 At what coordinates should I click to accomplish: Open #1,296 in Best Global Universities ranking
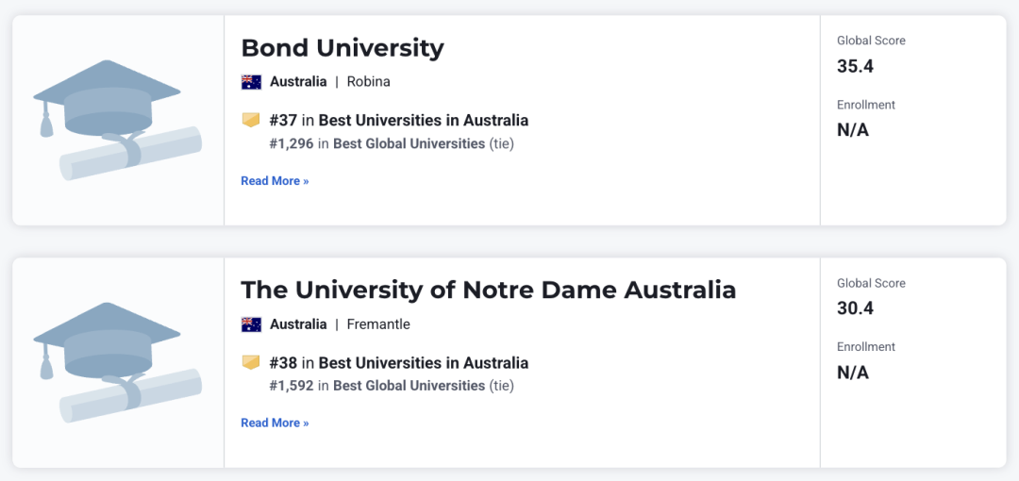point(392,143)
